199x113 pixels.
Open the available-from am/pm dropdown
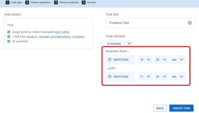pos(178,59)
